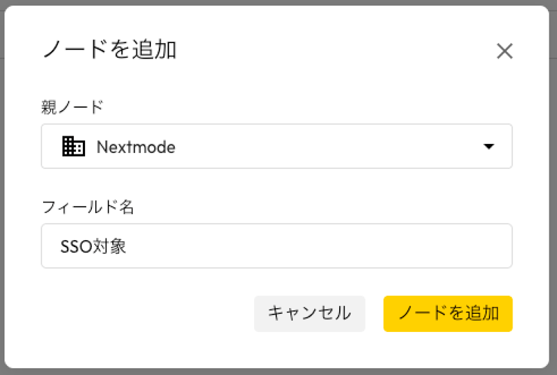Click the black triangle in parent selector

coord(489,147)
